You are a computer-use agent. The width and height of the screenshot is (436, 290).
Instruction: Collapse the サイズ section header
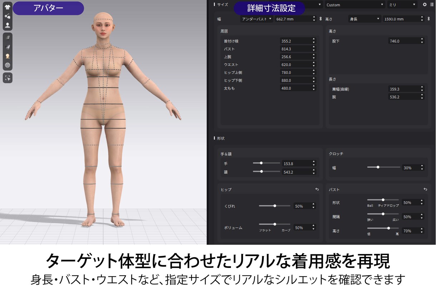pyautogui.click(x=222, y=5)
